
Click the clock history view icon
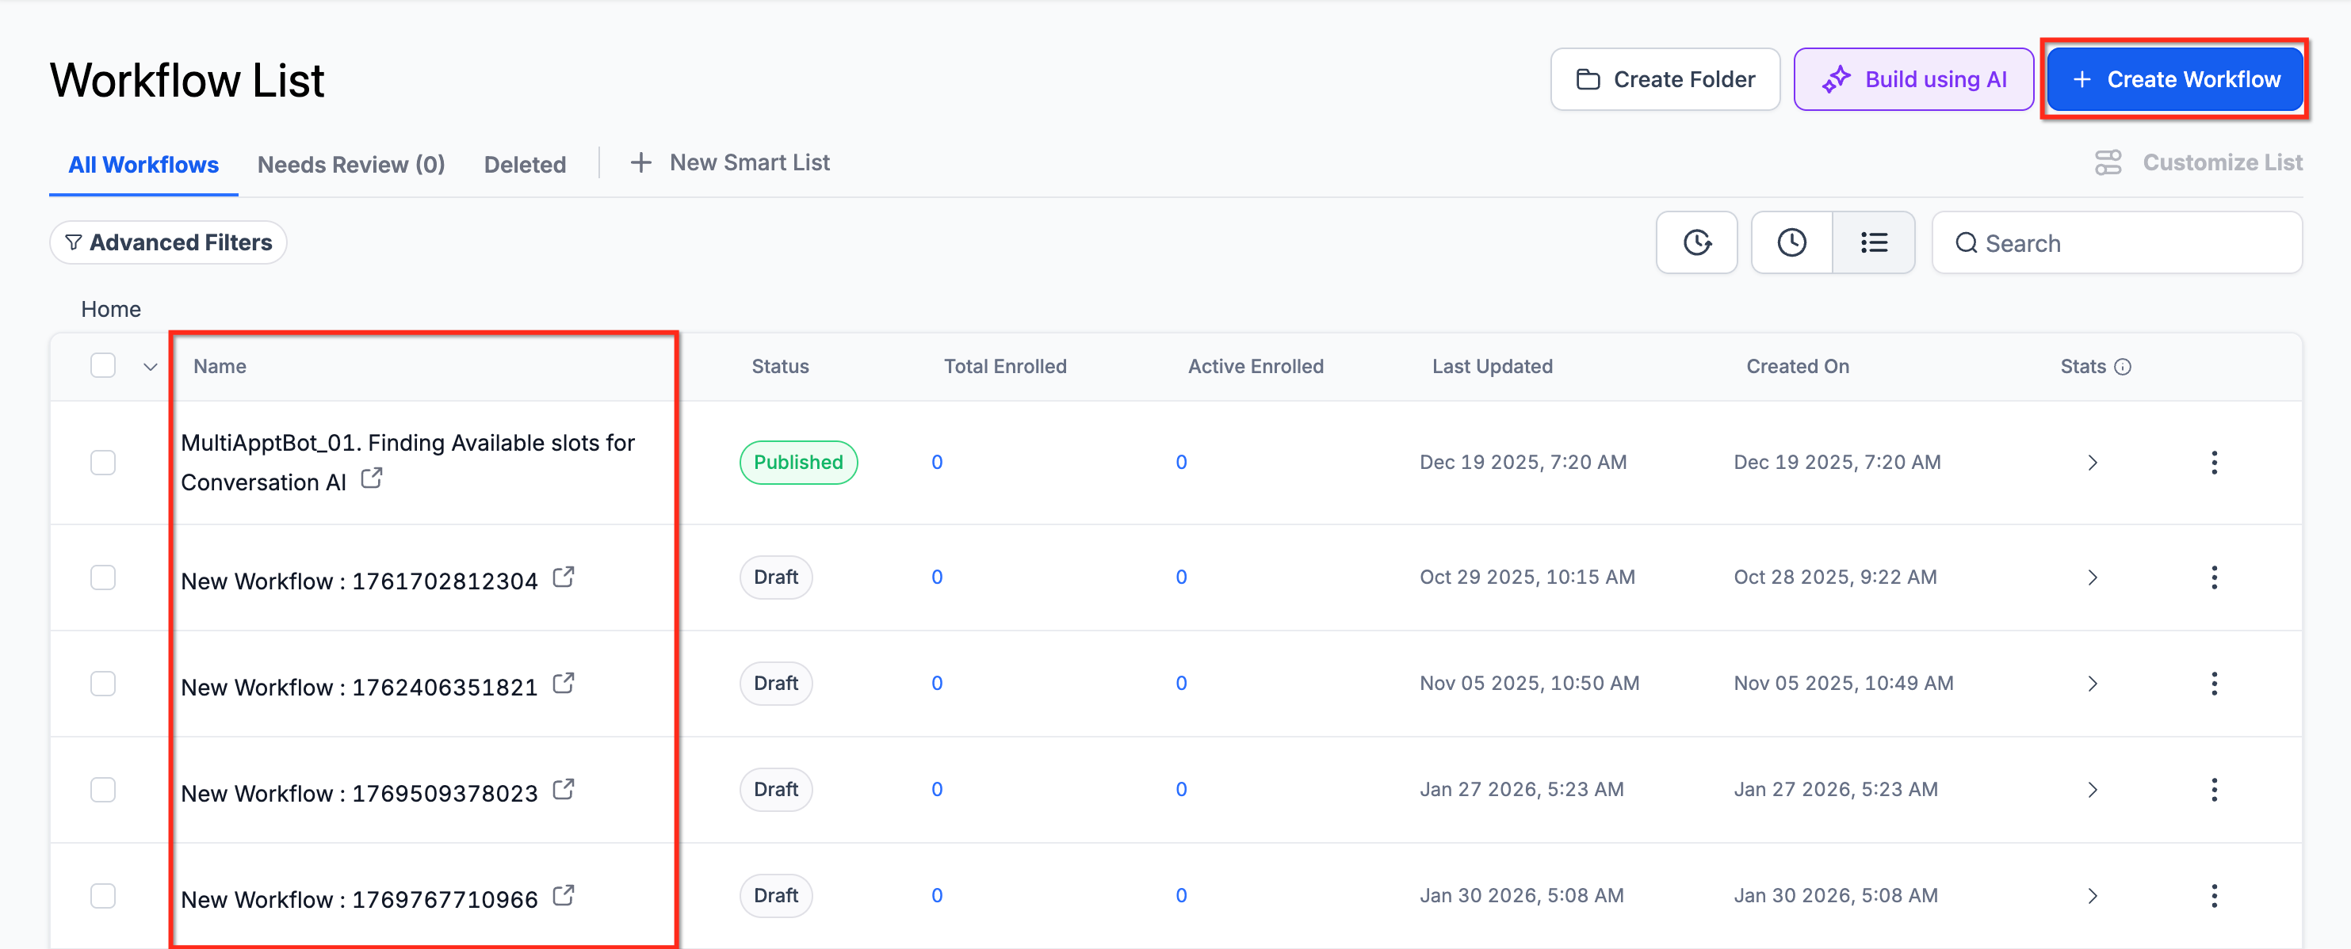(1791, 242)
